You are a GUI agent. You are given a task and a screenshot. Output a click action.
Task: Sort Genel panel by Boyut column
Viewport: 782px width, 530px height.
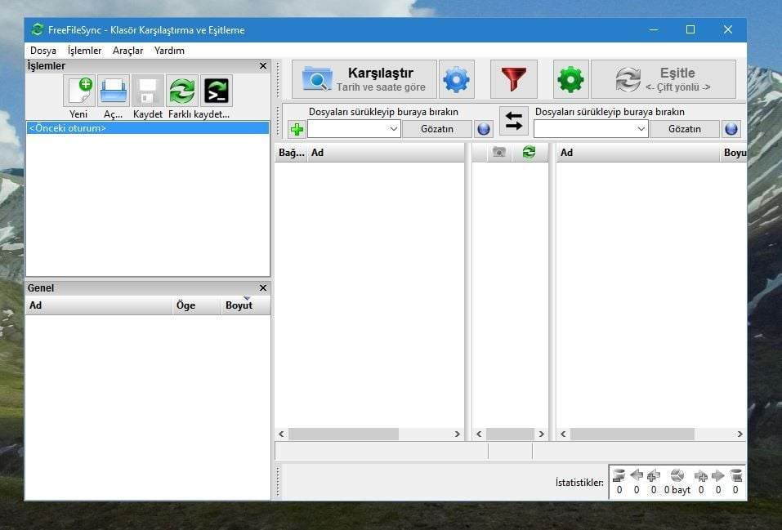click(245, 305)
